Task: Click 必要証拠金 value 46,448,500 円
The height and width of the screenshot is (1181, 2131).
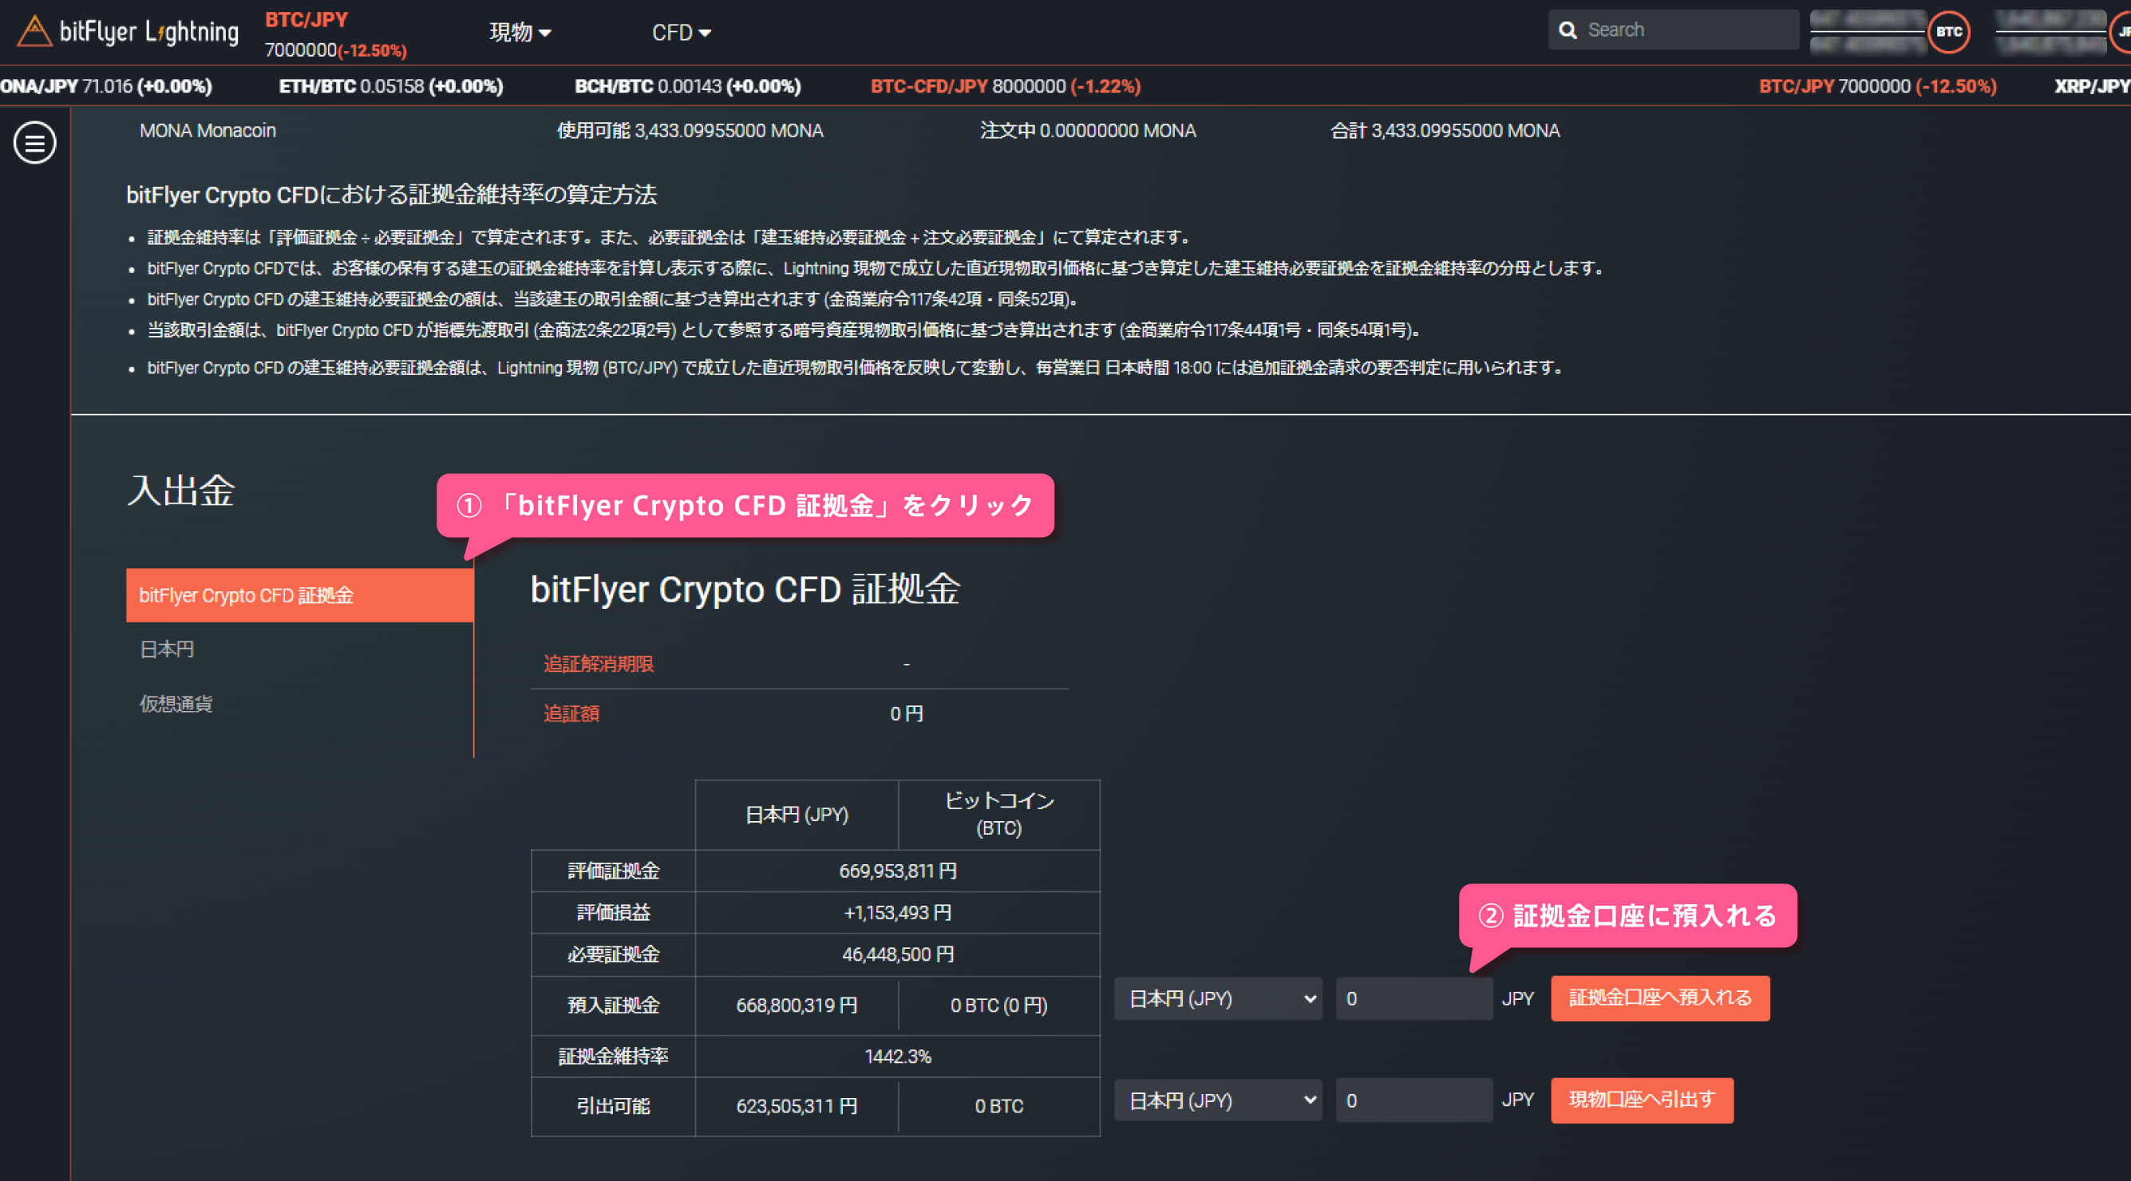Action: [898, 954]
